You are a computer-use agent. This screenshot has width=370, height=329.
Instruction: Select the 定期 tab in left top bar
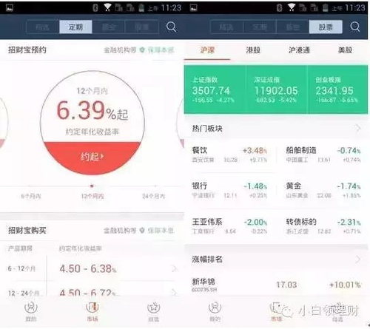75,27
